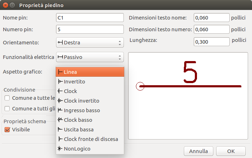
Task: Click the Nome pin text field
Action: tap(90, 18)
